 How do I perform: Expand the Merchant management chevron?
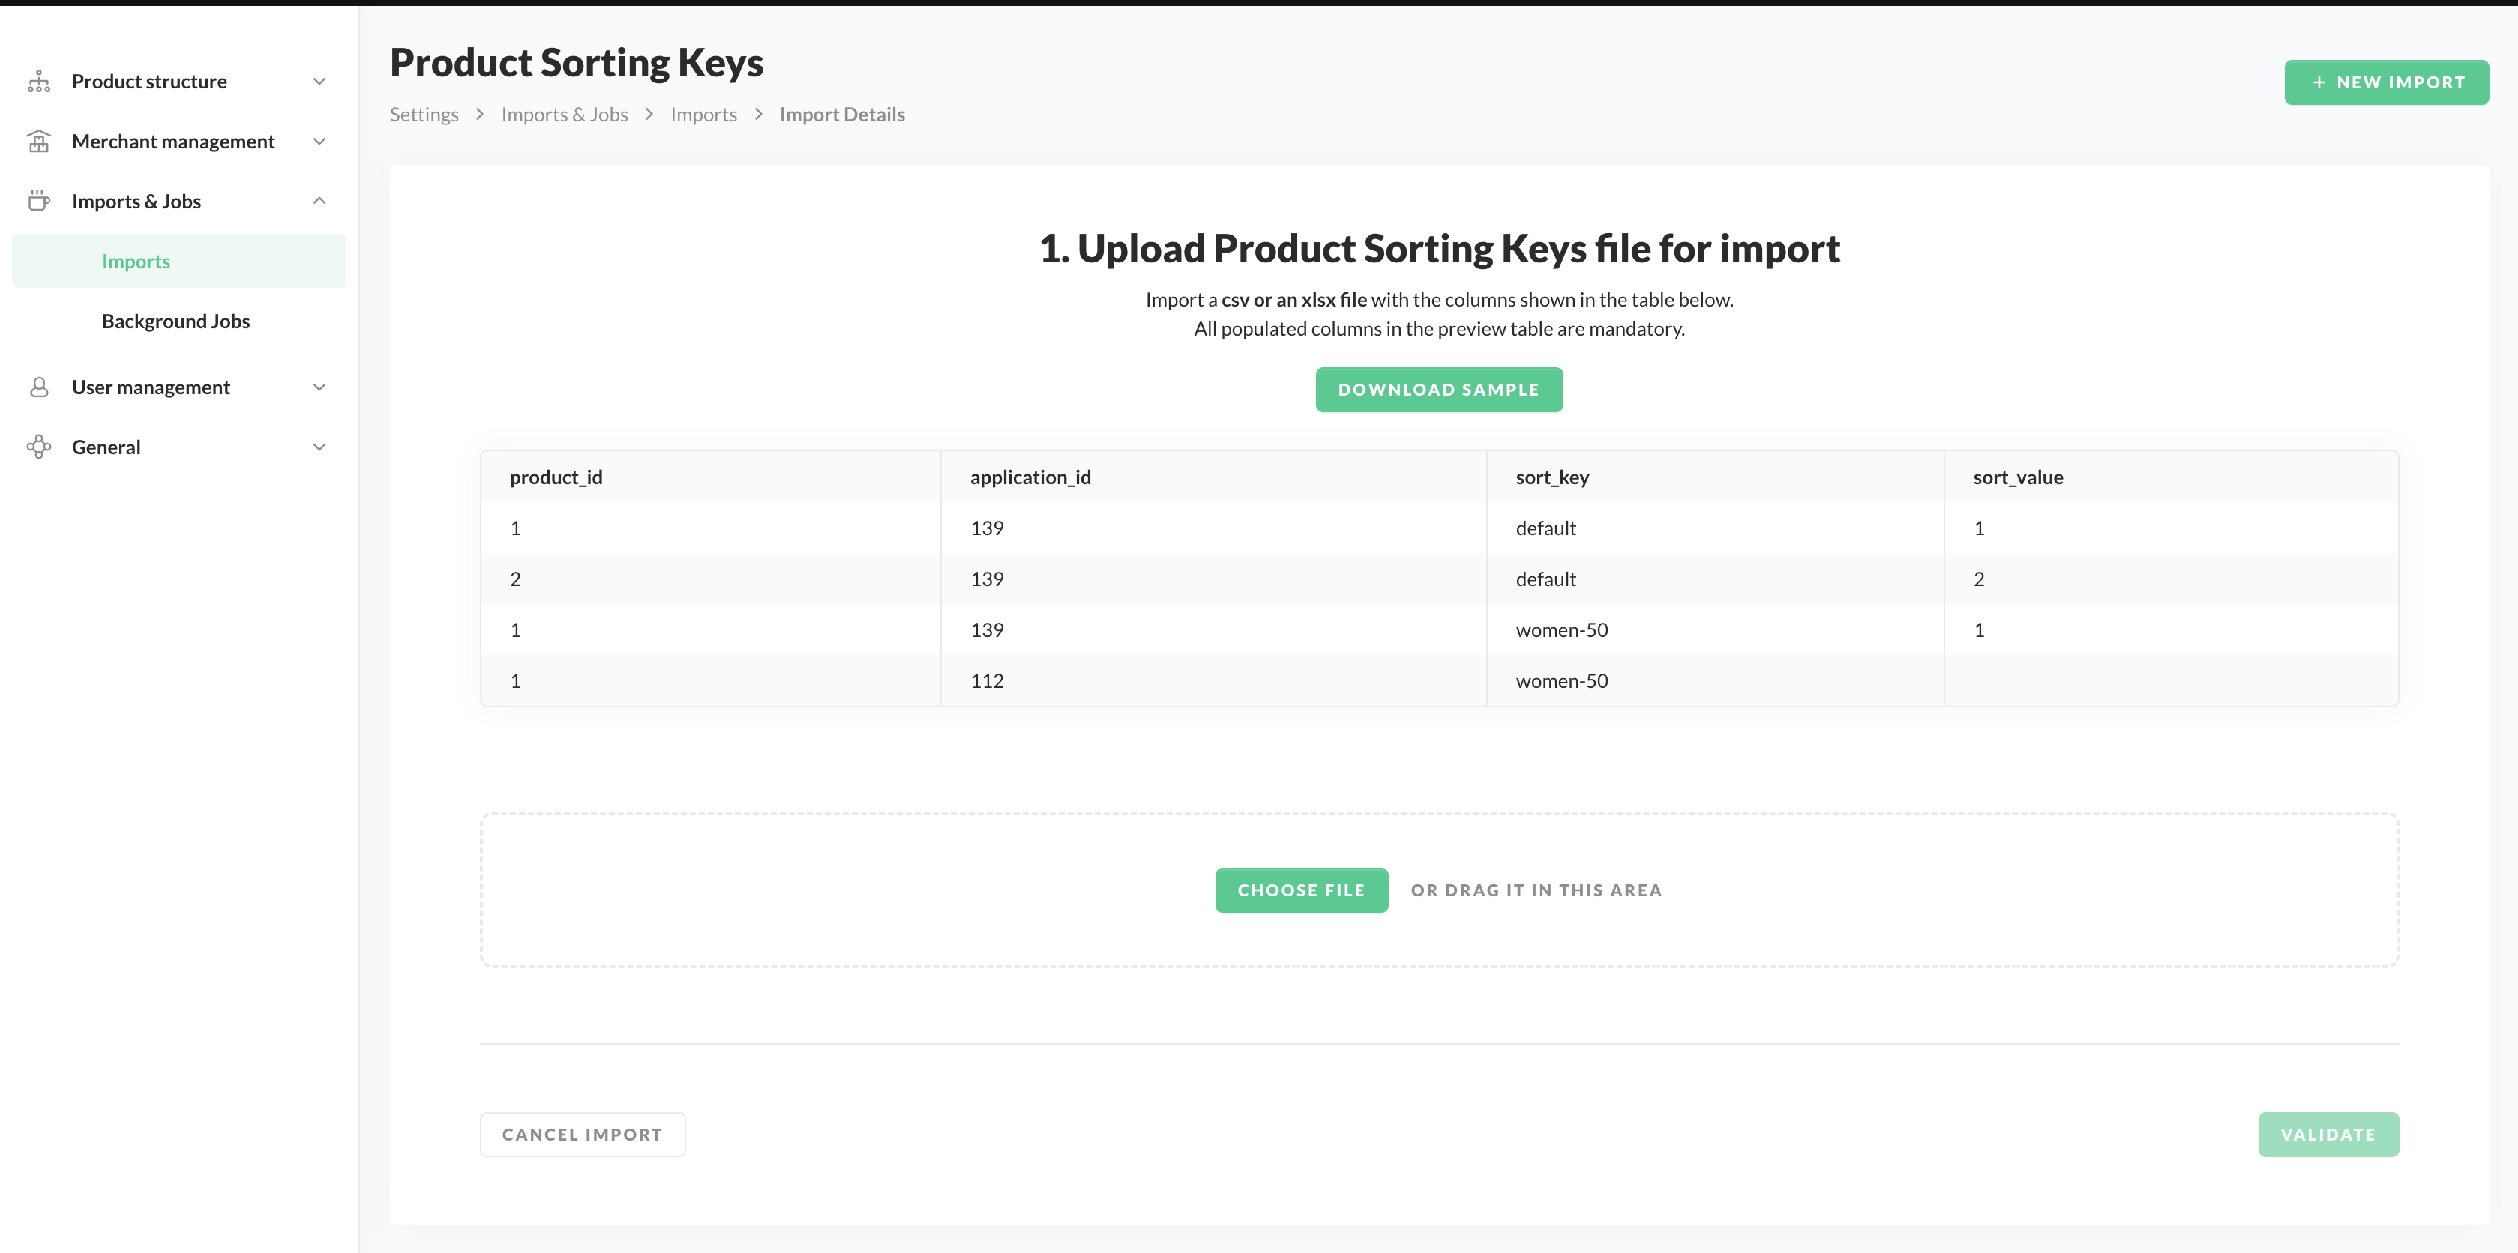[x=319, y=142]
